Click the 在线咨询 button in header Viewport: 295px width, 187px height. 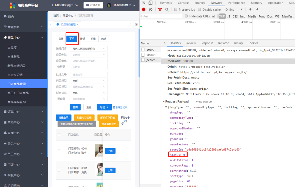click(93, 5)
